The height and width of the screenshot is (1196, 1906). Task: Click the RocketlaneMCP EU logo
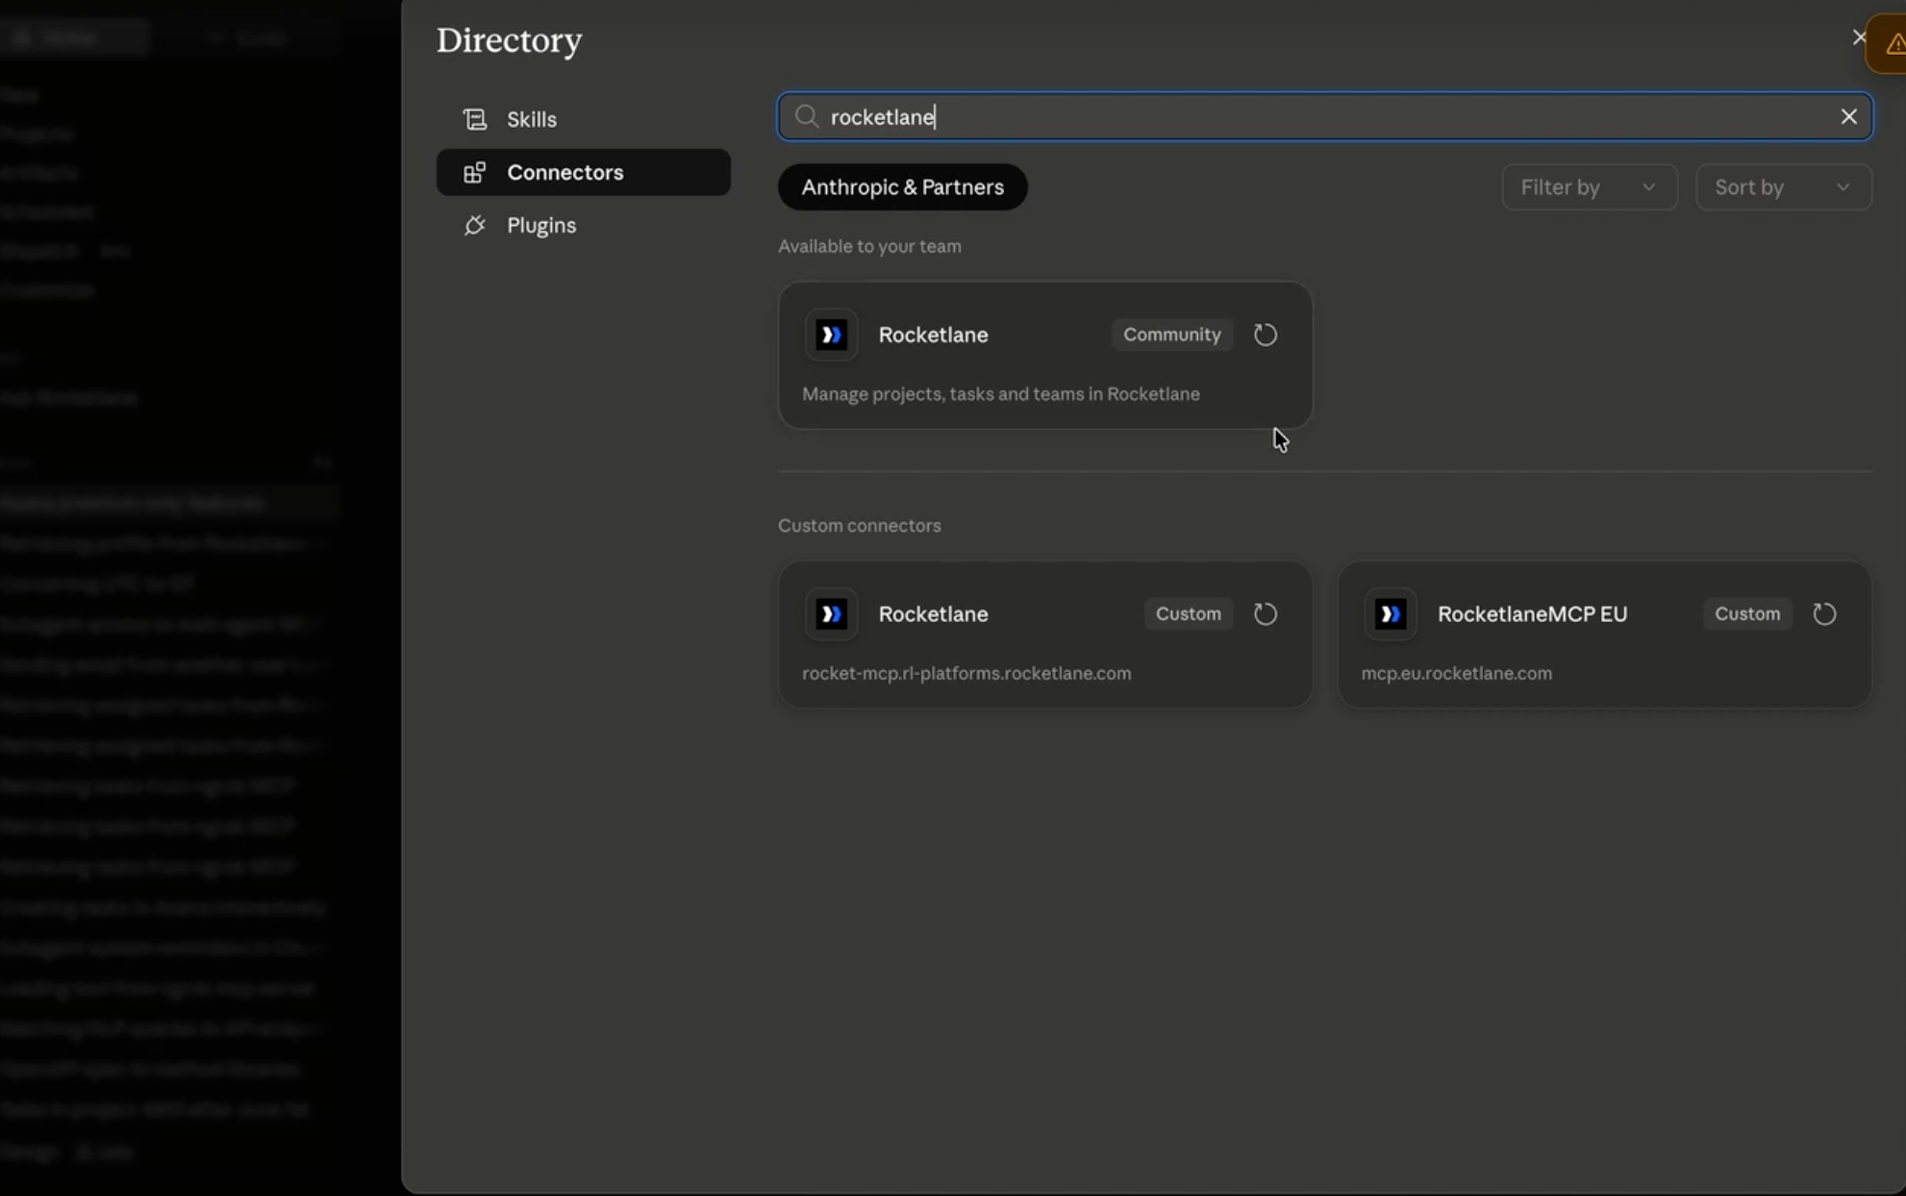[x=1391, y=613]
